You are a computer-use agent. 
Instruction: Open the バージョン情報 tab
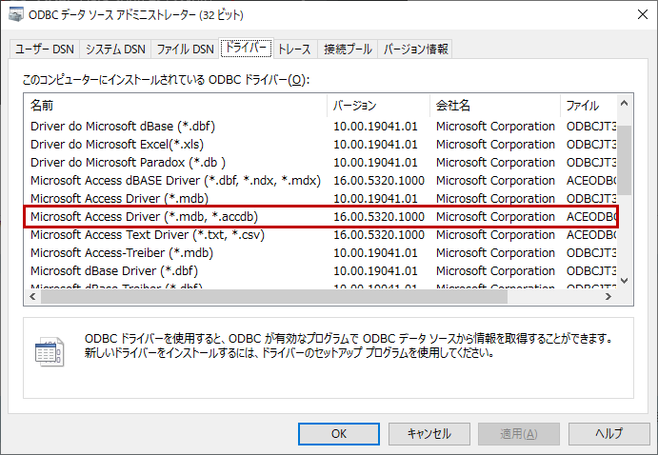pos(415,49)
